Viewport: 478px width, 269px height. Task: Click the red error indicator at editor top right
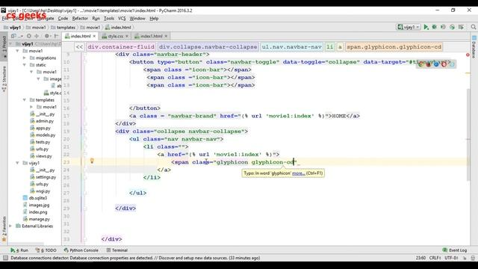click(468, 55)
